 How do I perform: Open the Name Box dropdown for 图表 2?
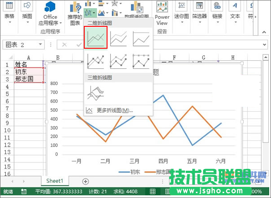(40, 44)
